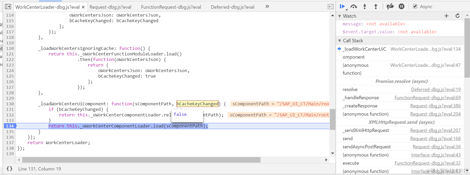Select _loadWorkCenterUiComponent call stack frame

(400, 53)
